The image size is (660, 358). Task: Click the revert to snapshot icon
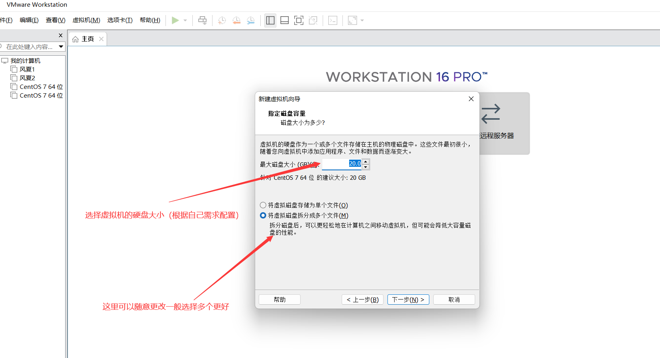pos(237,21)
